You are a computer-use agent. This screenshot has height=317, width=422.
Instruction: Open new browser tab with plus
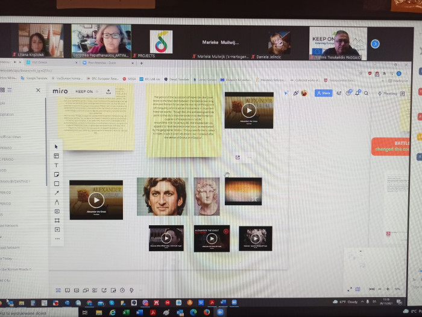pyautogui.click(x=141, y=63)
